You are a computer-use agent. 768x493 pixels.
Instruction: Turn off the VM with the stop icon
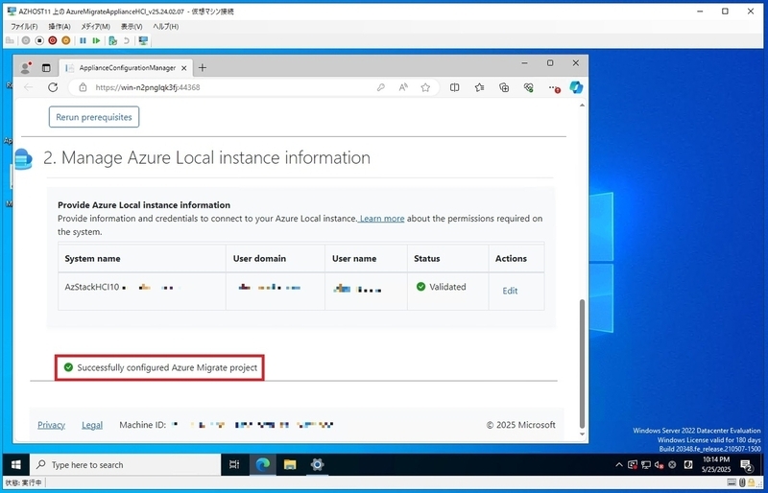point(39,40)
